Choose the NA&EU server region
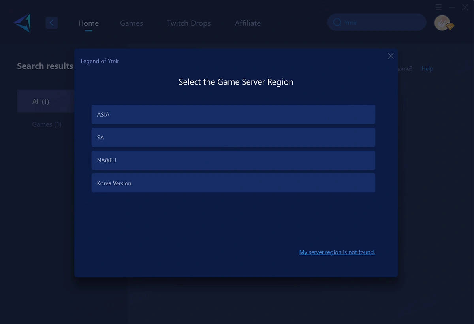Viewport: 474px width, 324px height. (x=233, y=160)
